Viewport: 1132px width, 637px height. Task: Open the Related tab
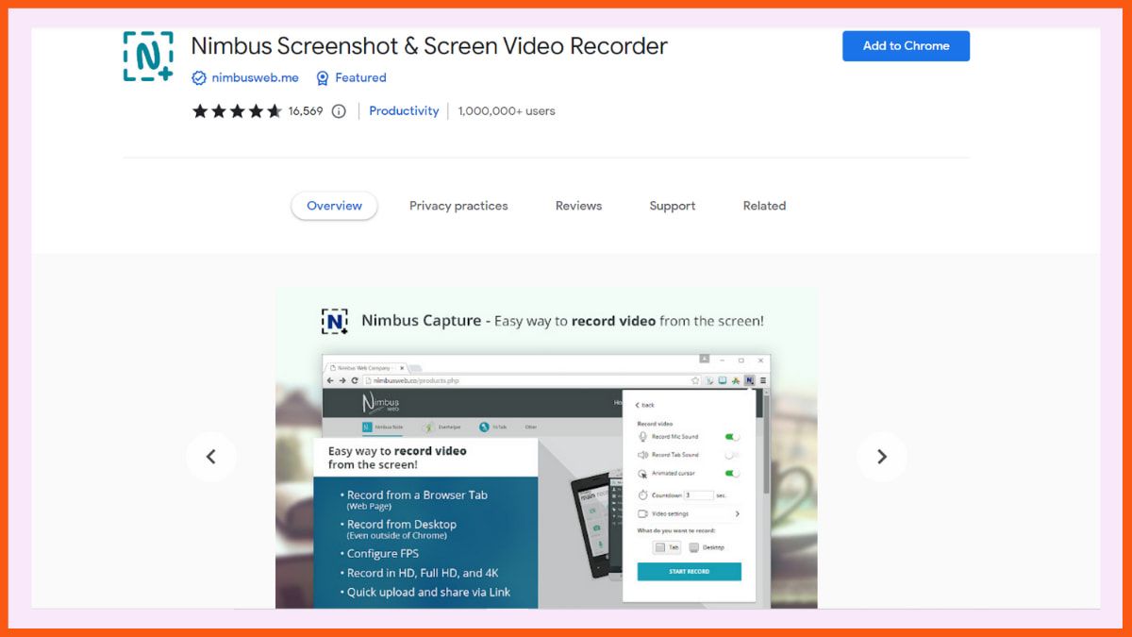point(764,206)
